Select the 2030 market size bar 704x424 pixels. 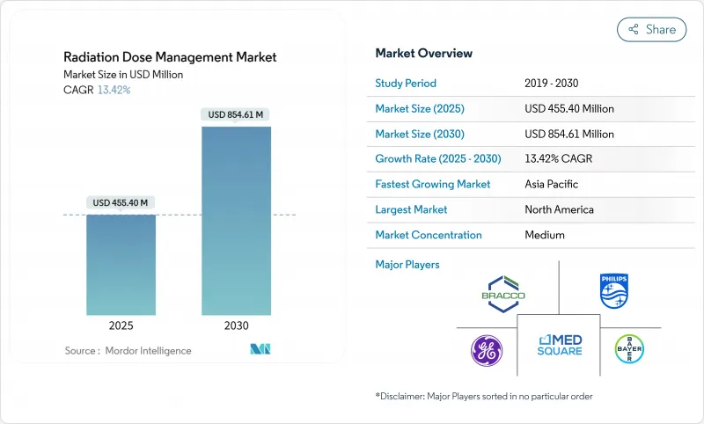pyautogui.click(x=236, y=220)
